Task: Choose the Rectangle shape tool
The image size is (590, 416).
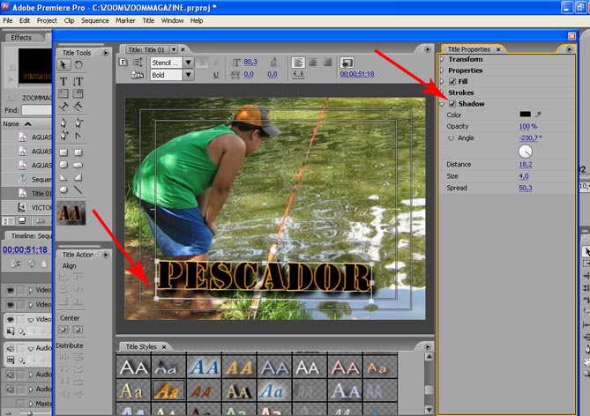Action: click(64, 152)
